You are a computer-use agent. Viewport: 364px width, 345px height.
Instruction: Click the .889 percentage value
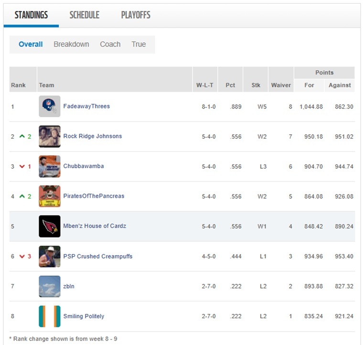[x=236, y=107]
